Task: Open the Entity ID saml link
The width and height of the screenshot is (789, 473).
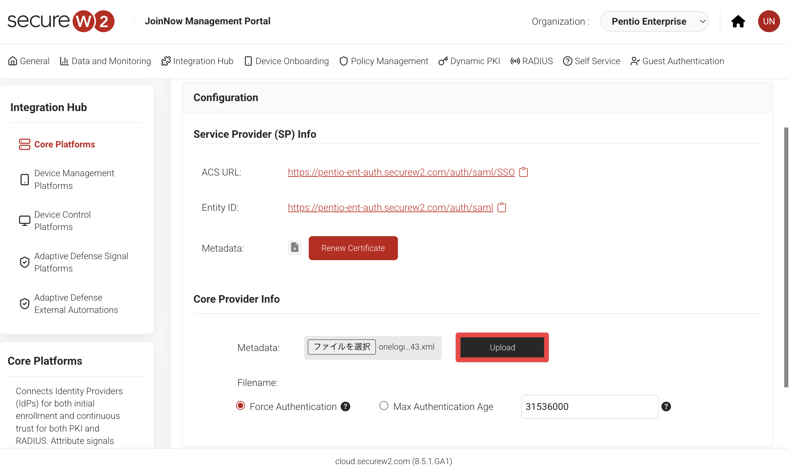Action: point(390,207)
